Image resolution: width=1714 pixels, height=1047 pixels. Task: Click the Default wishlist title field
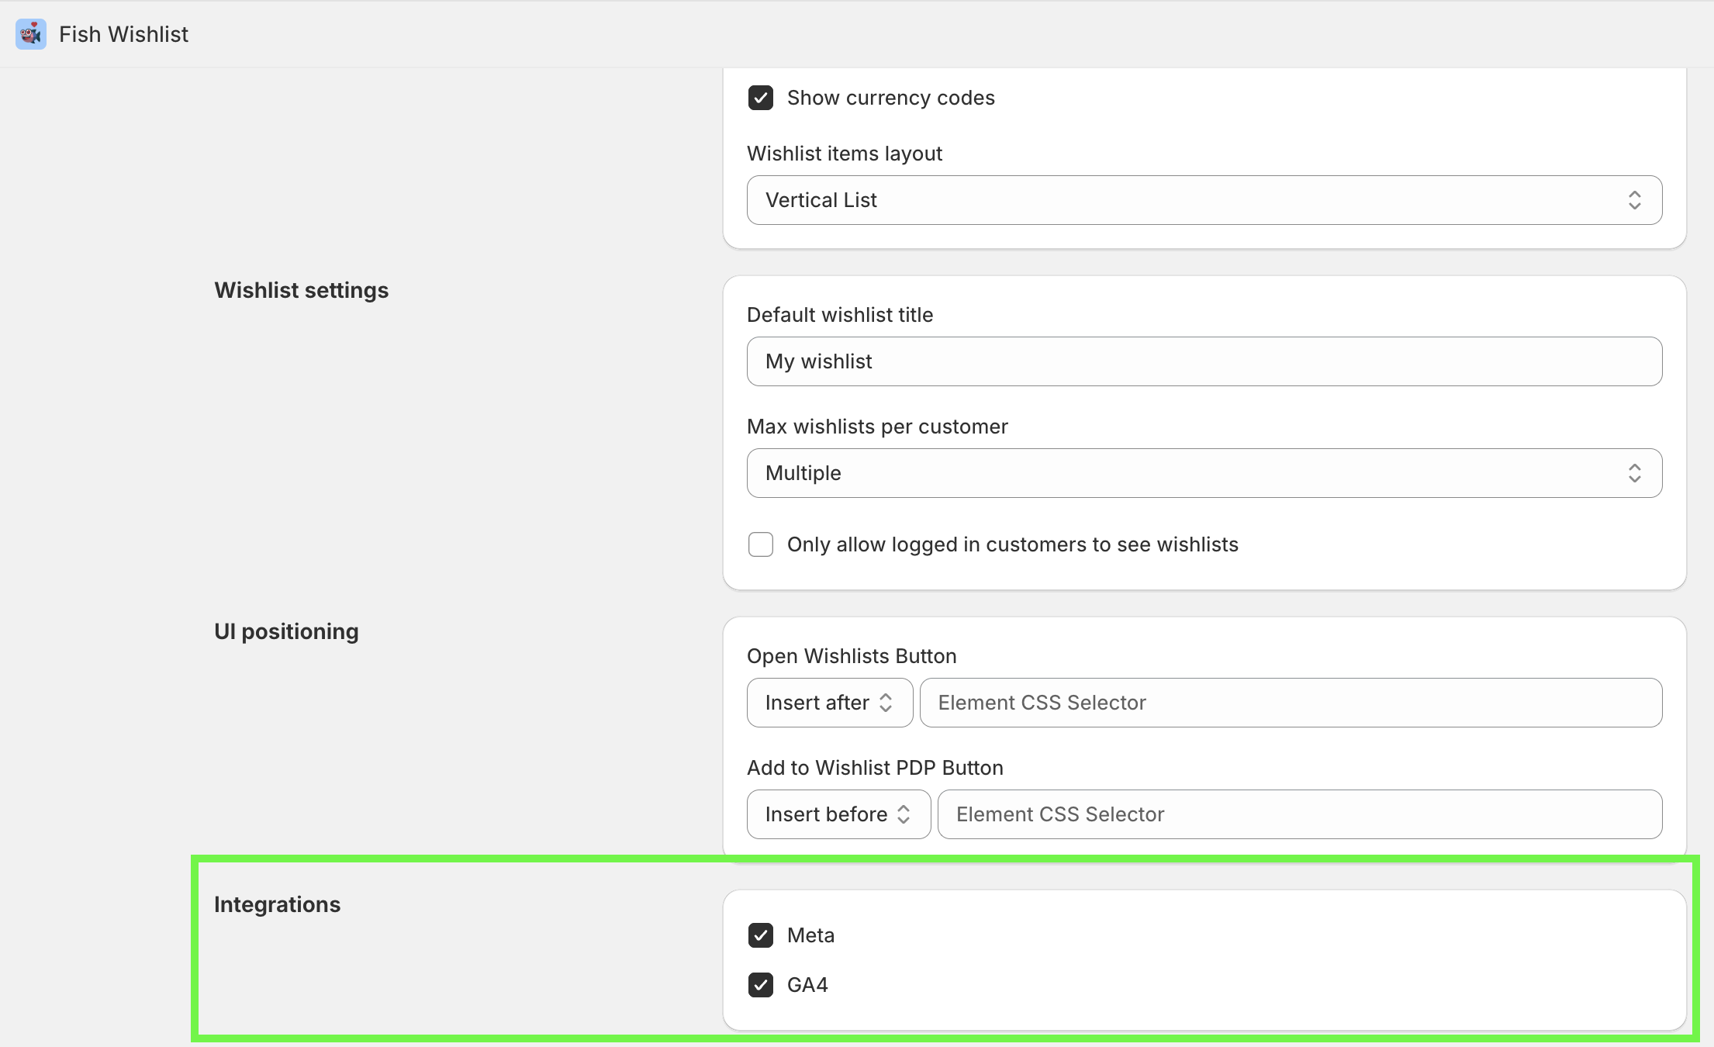point(1204,361)
